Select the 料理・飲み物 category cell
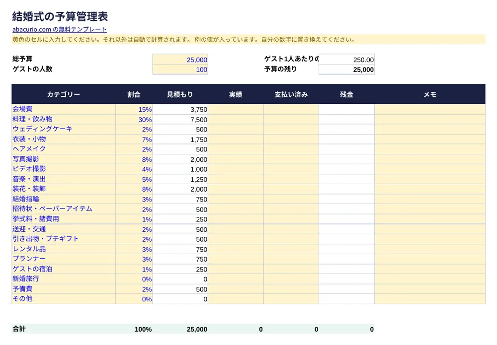497x345 pixels. coord(64,119)
